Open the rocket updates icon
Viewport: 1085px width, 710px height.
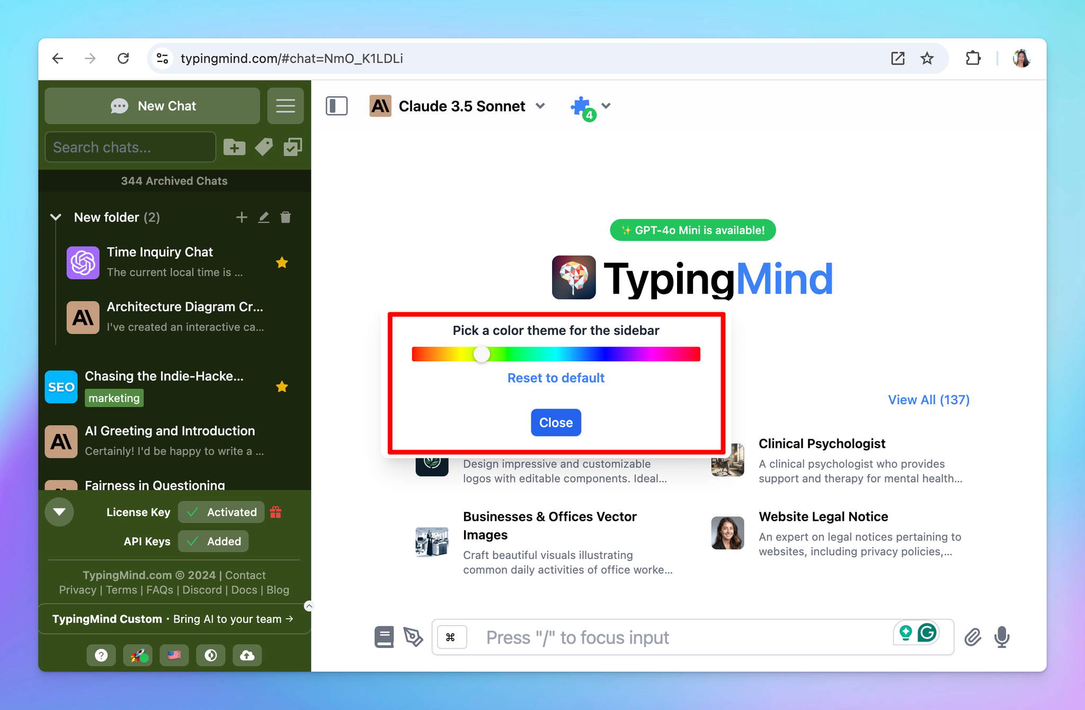click(x=138, y=655)
